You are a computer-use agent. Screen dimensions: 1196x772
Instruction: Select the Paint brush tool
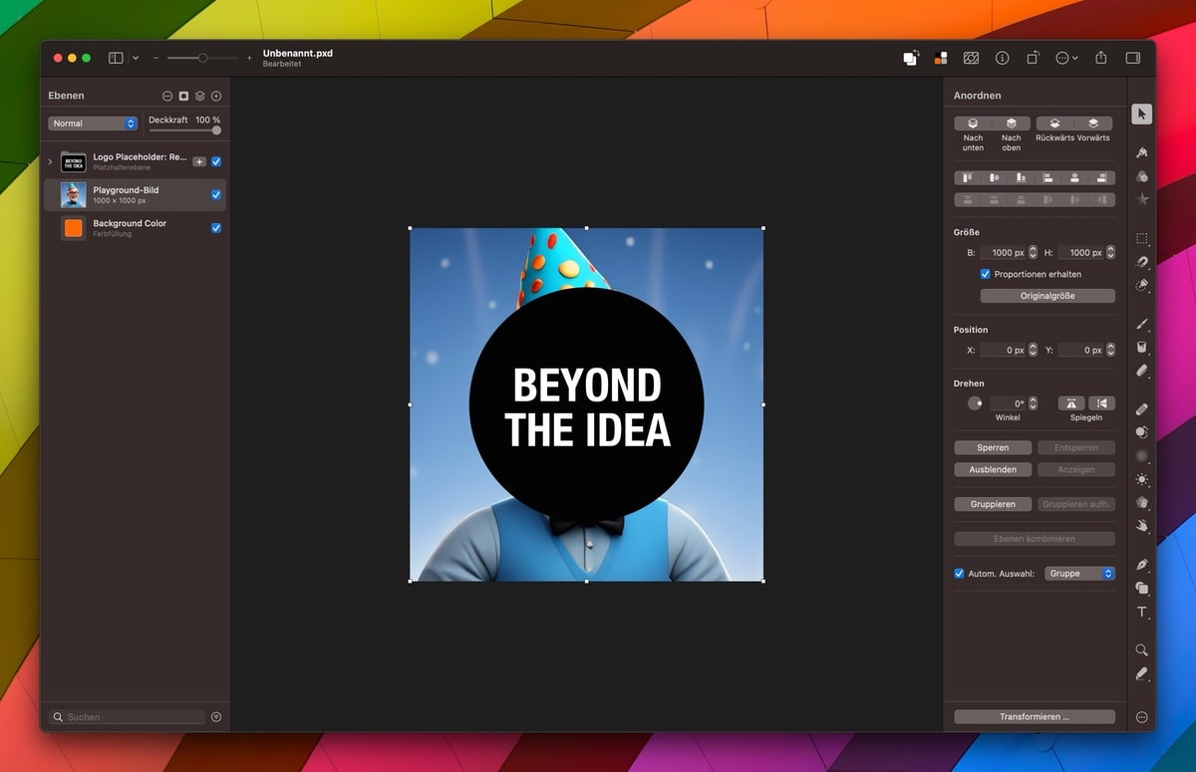click(1142, 324)
